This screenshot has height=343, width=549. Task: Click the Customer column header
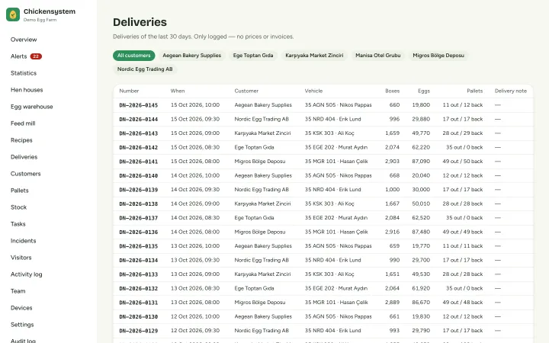[246, 91]
